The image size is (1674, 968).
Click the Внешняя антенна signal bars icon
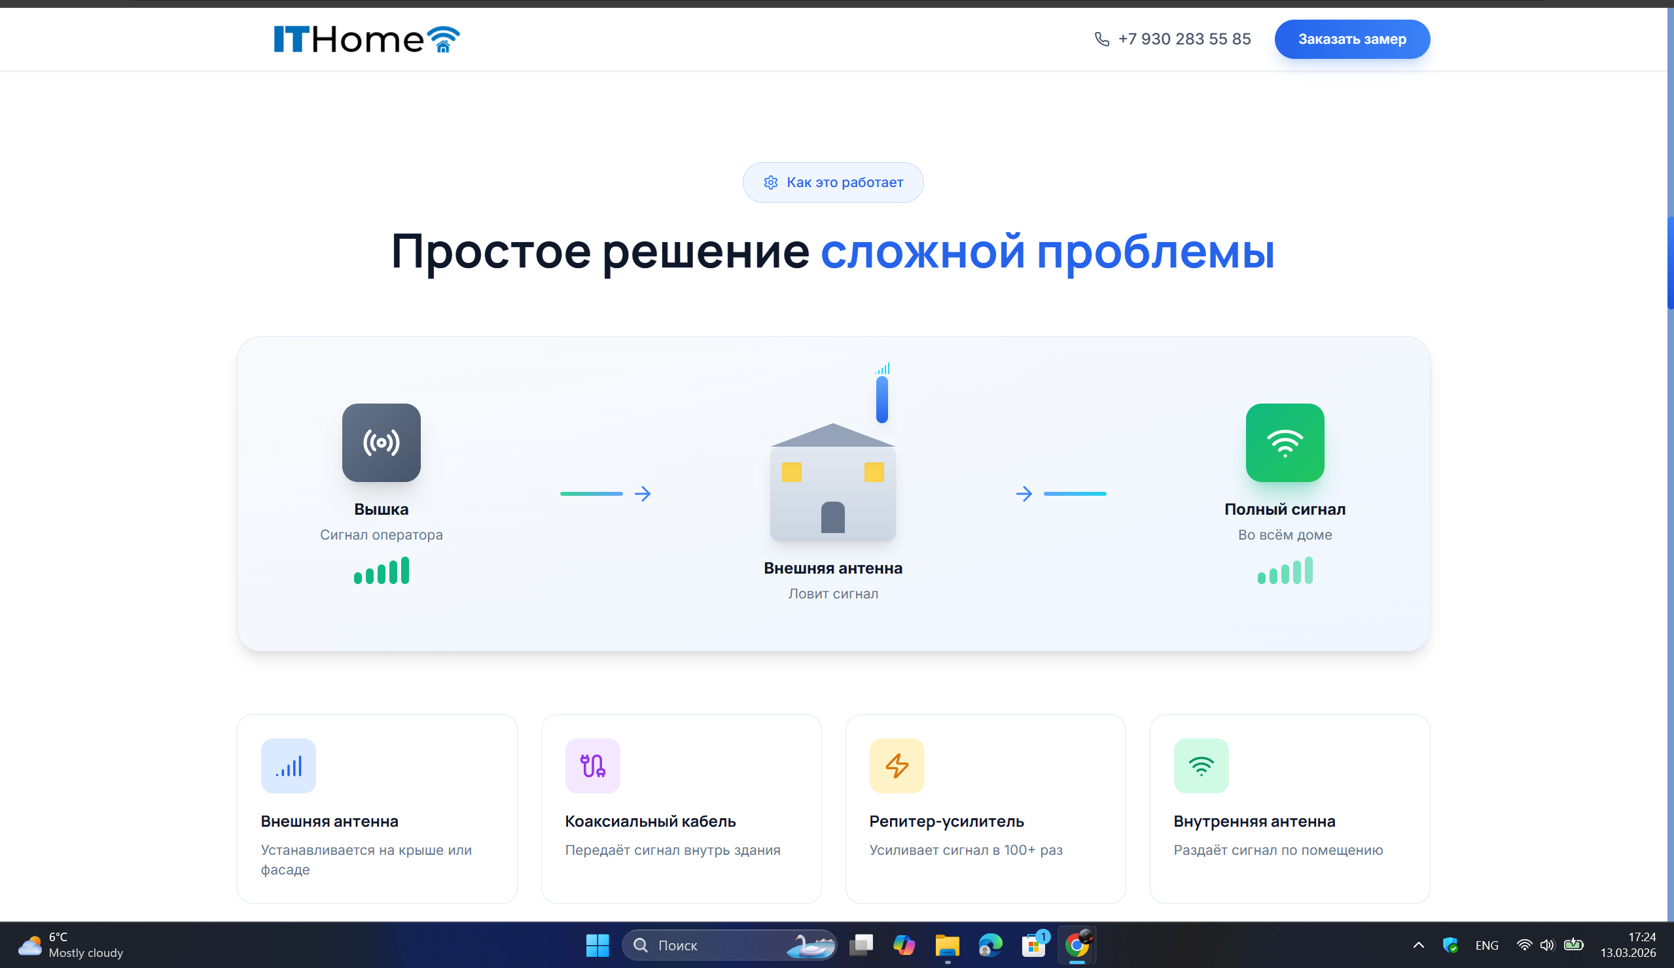pyautogui.click(x=289, y=765)
